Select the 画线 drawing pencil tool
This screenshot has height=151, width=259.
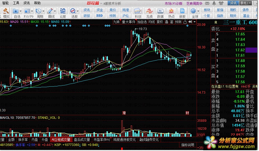point(50,11)
